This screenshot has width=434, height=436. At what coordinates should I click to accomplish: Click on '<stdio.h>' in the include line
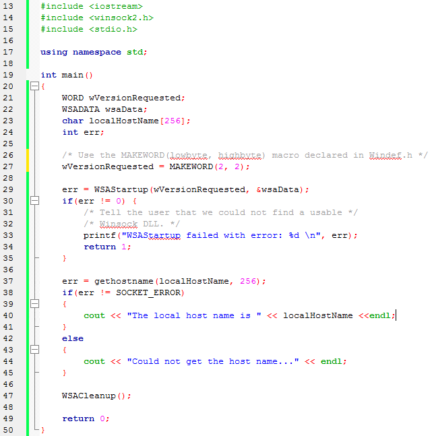click(113, 29)
